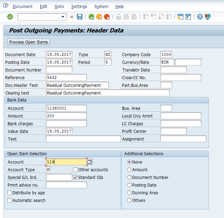
Task: Click the Customize Local Layout monitor icon
Action: coord(208,17)
